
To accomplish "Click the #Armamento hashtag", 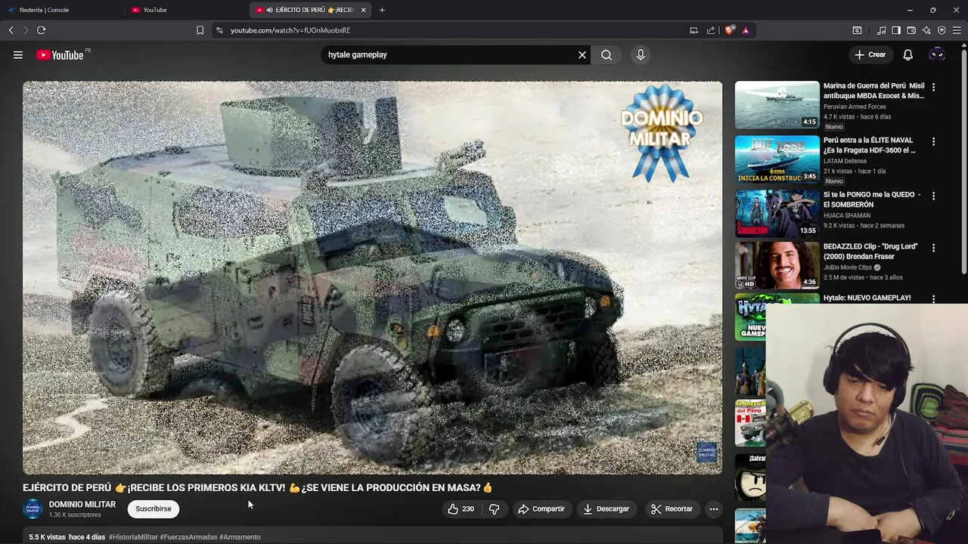I will click(240, 537).
